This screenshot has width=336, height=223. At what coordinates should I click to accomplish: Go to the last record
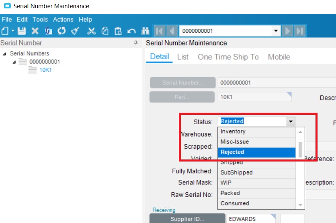299,31
